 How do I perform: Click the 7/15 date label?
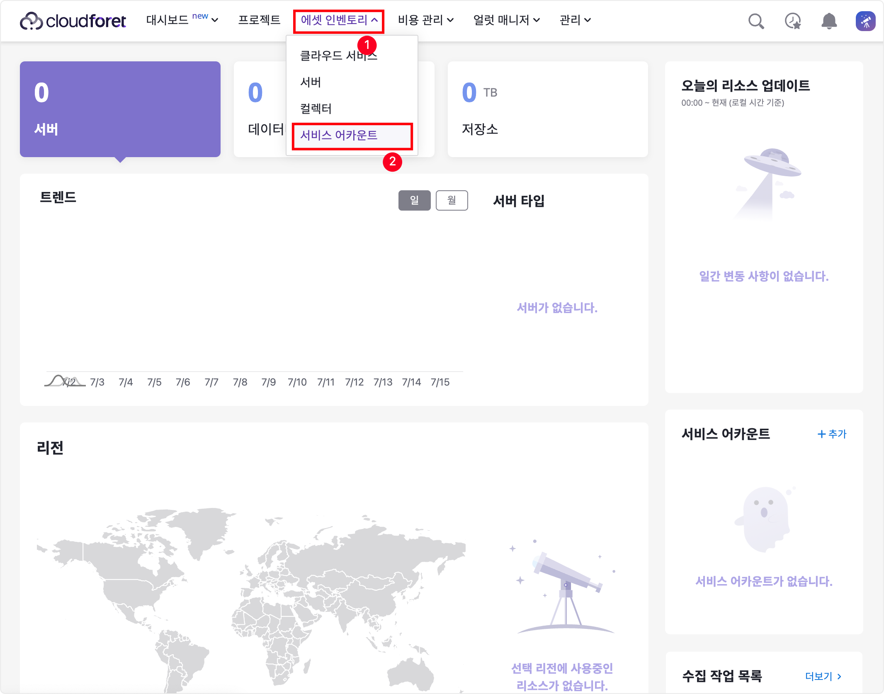(x=440, y=382)
